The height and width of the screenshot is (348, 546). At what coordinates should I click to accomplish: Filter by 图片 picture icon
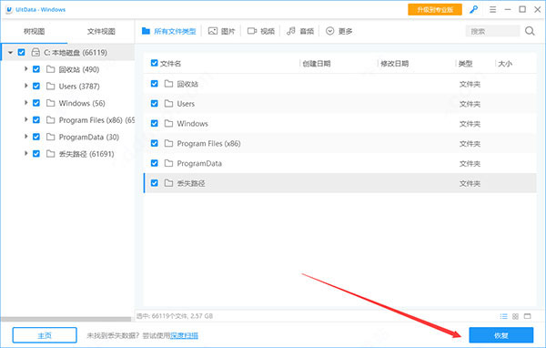(212, 31)
